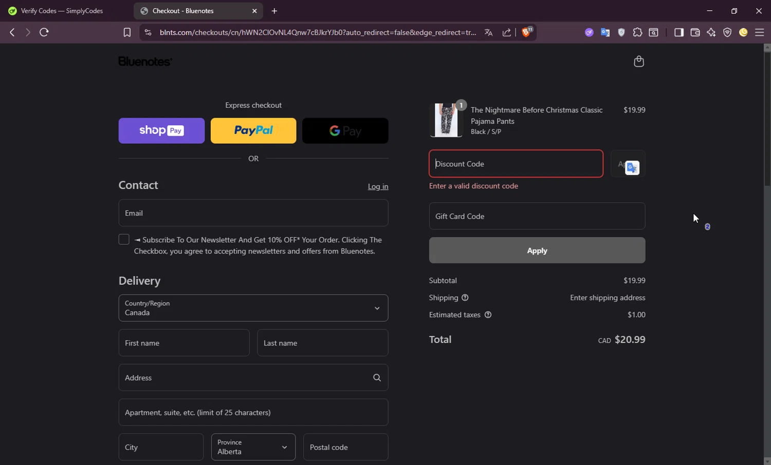Click 'Enter a valid discount code' error text

tap(473, 186)
